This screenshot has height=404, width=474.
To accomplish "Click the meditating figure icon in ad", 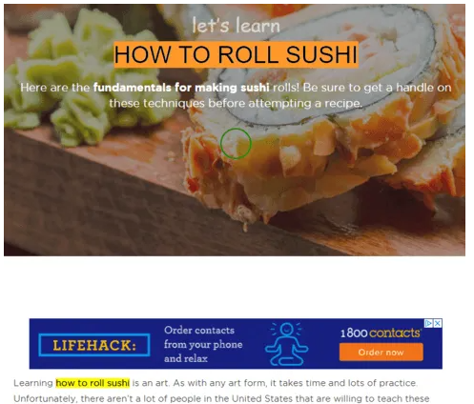I will (x=287, y=344).
